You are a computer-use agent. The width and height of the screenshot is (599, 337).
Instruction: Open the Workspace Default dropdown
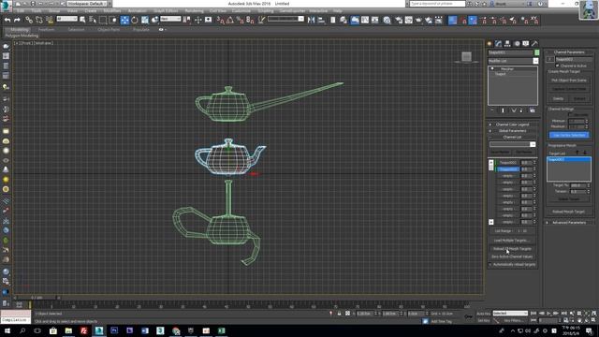[88, 4]
